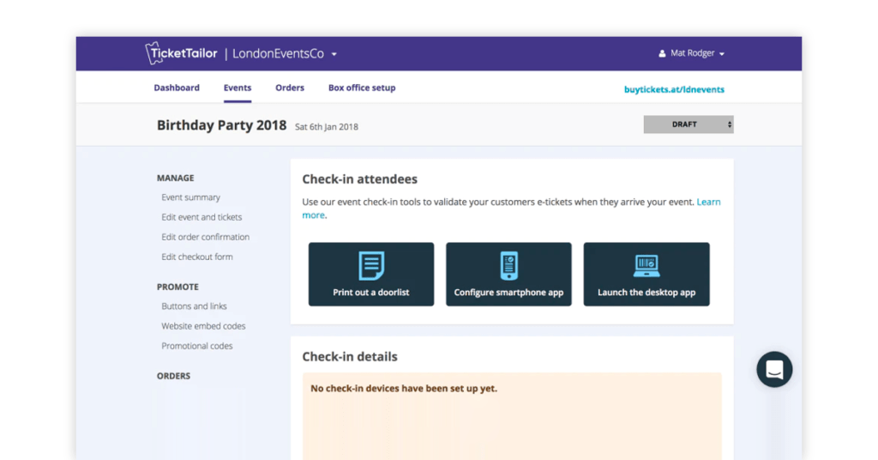Viewport: 878px width, 460px height.
Task: Open Edit order confirmation
Action: [206, 237]
